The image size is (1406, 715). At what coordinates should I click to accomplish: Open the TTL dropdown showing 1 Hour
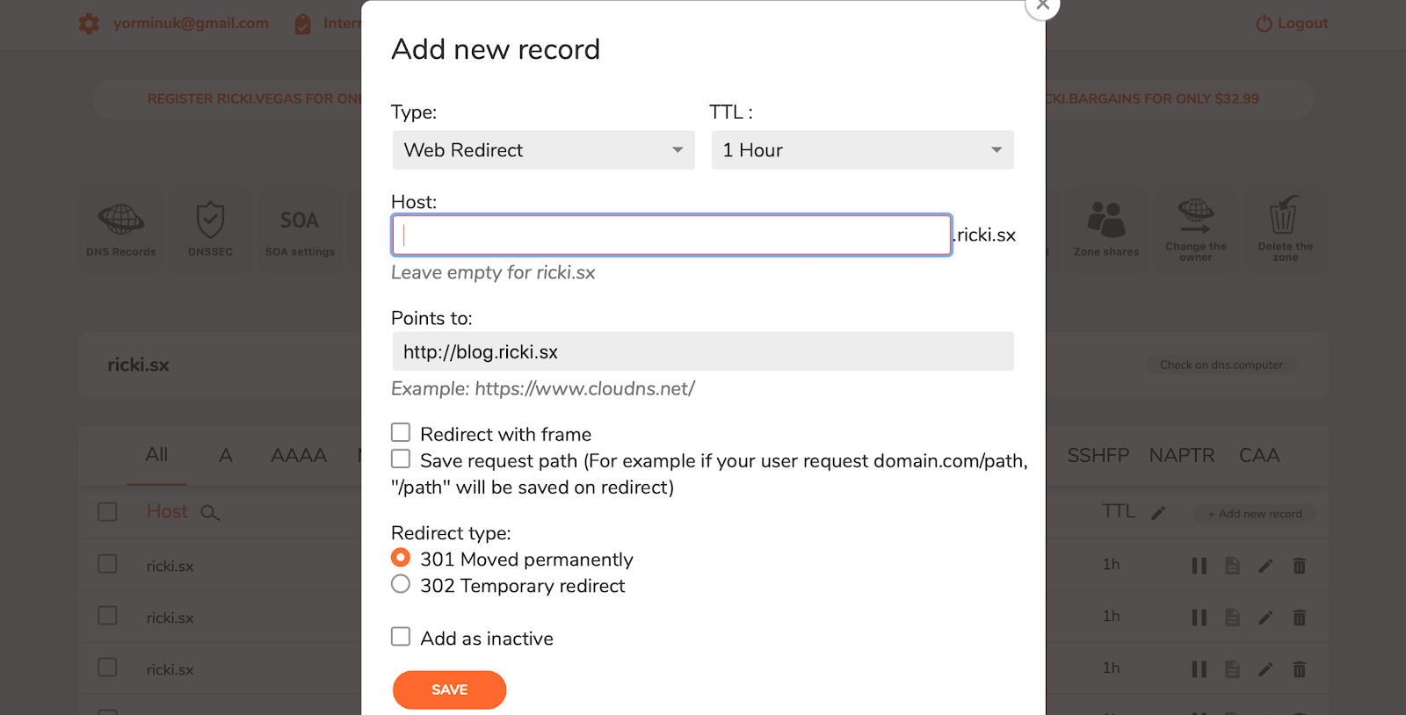click(x=863, y=150)
